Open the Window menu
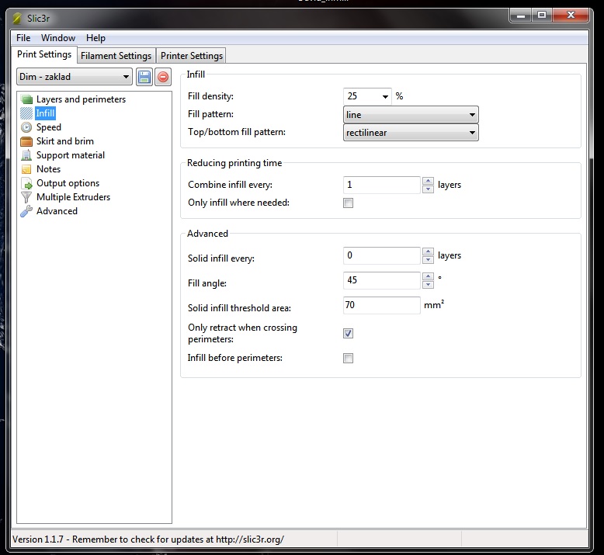The image size is (604, 555). [x=58, y=38]
